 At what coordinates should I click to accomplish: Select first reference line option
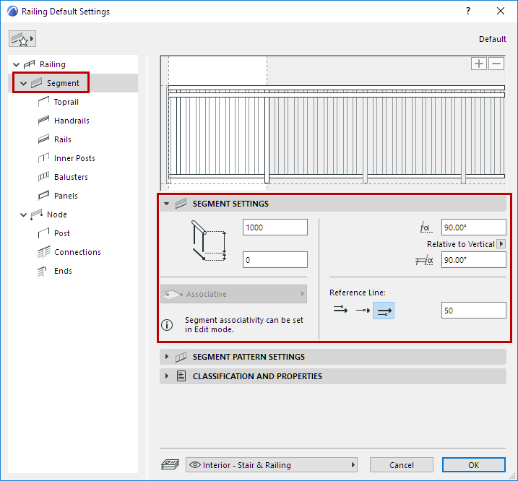(x=340, y=311)
